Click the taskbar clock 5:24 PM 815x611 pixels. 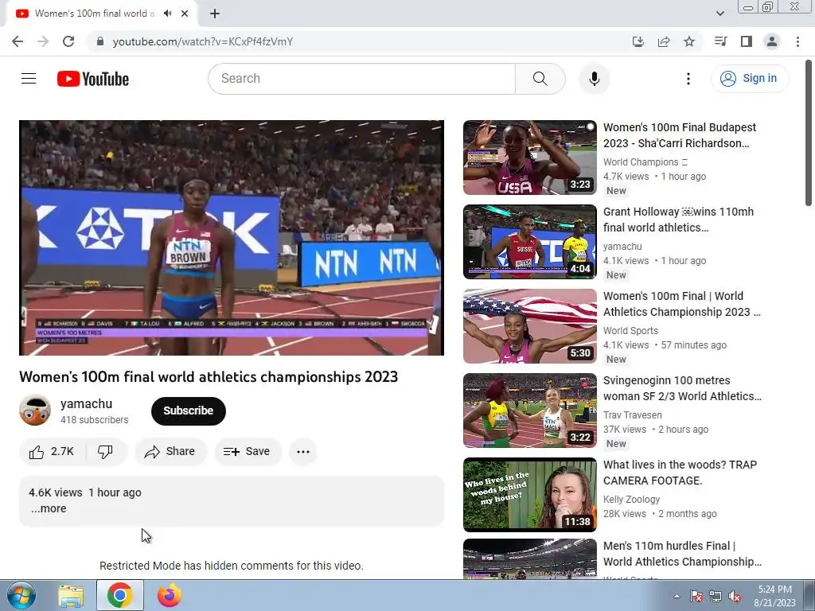[774, 596]
